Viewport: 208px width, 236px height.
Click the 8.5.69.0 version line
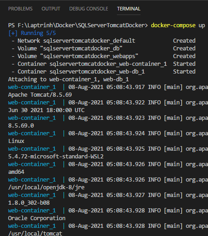[x=21, y=126]
